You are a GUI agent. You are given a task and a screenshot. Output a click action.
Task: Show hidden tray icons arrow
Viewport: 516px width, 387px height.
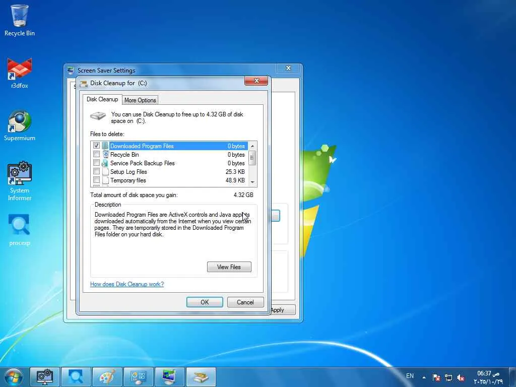(x=424, y=377)
